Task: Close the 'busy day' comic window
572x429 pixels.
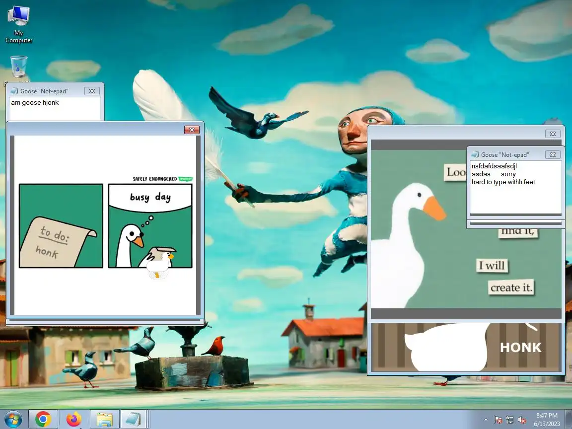Action: tap(192, 130)
